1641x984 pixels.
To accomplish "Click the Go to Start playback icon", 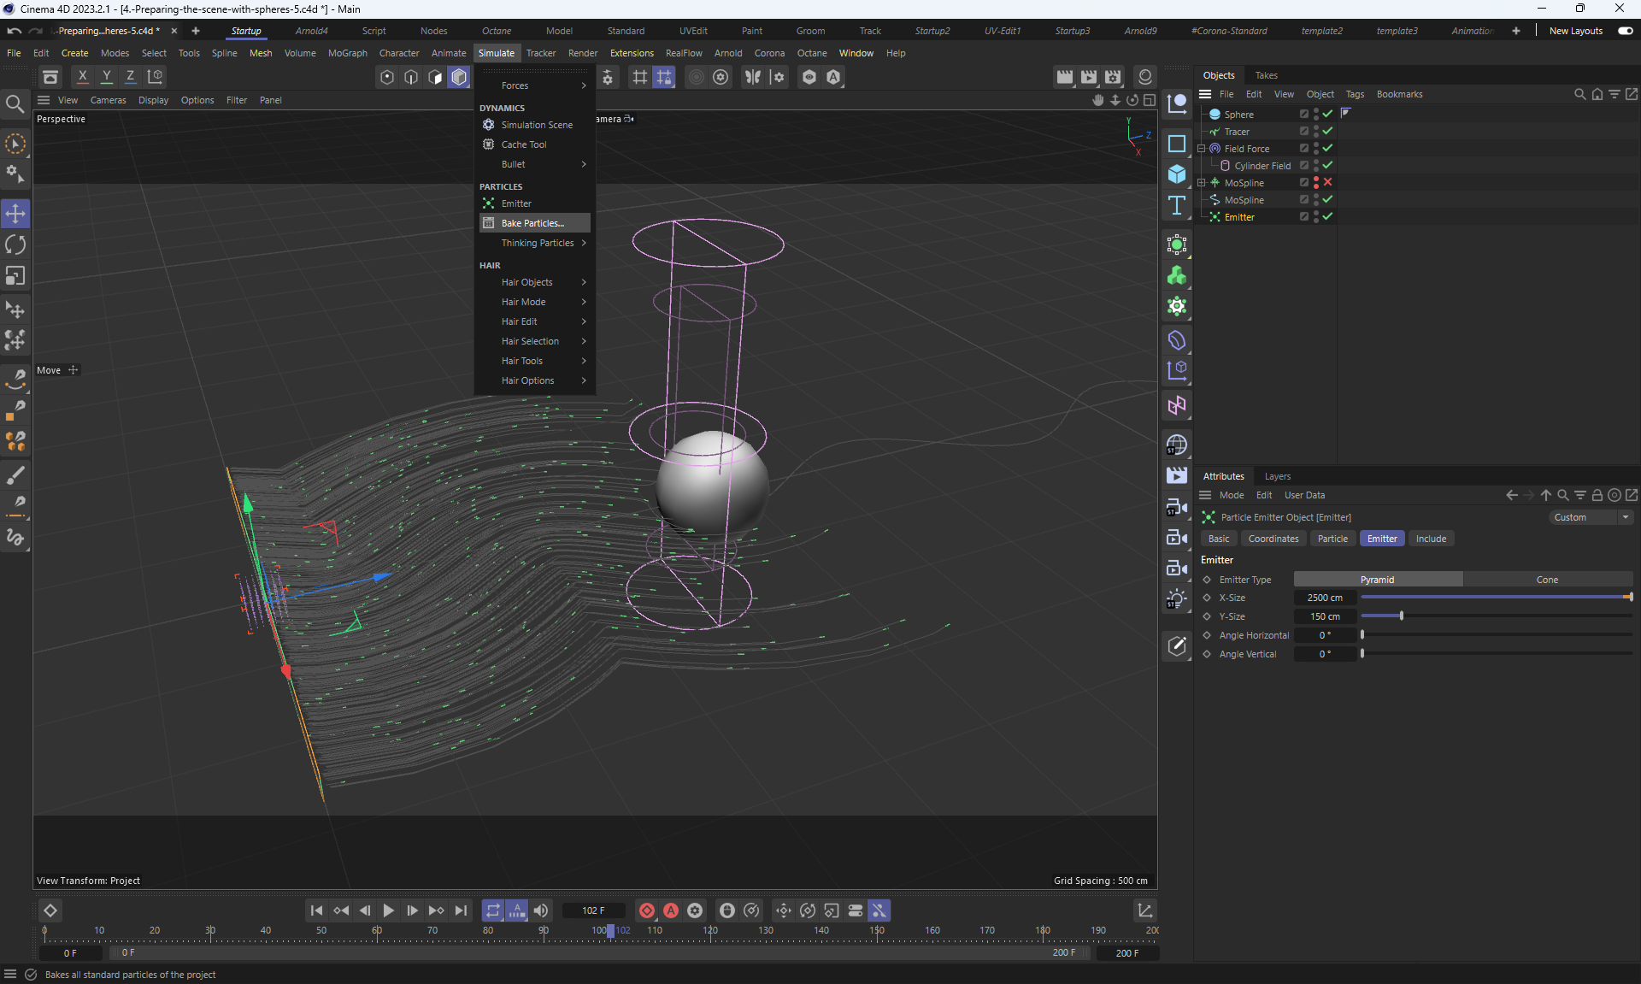I will 316,910.
